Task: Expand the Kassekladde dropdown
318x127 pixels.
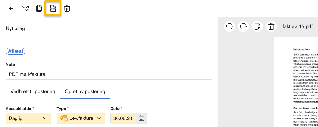Action: 28,118
